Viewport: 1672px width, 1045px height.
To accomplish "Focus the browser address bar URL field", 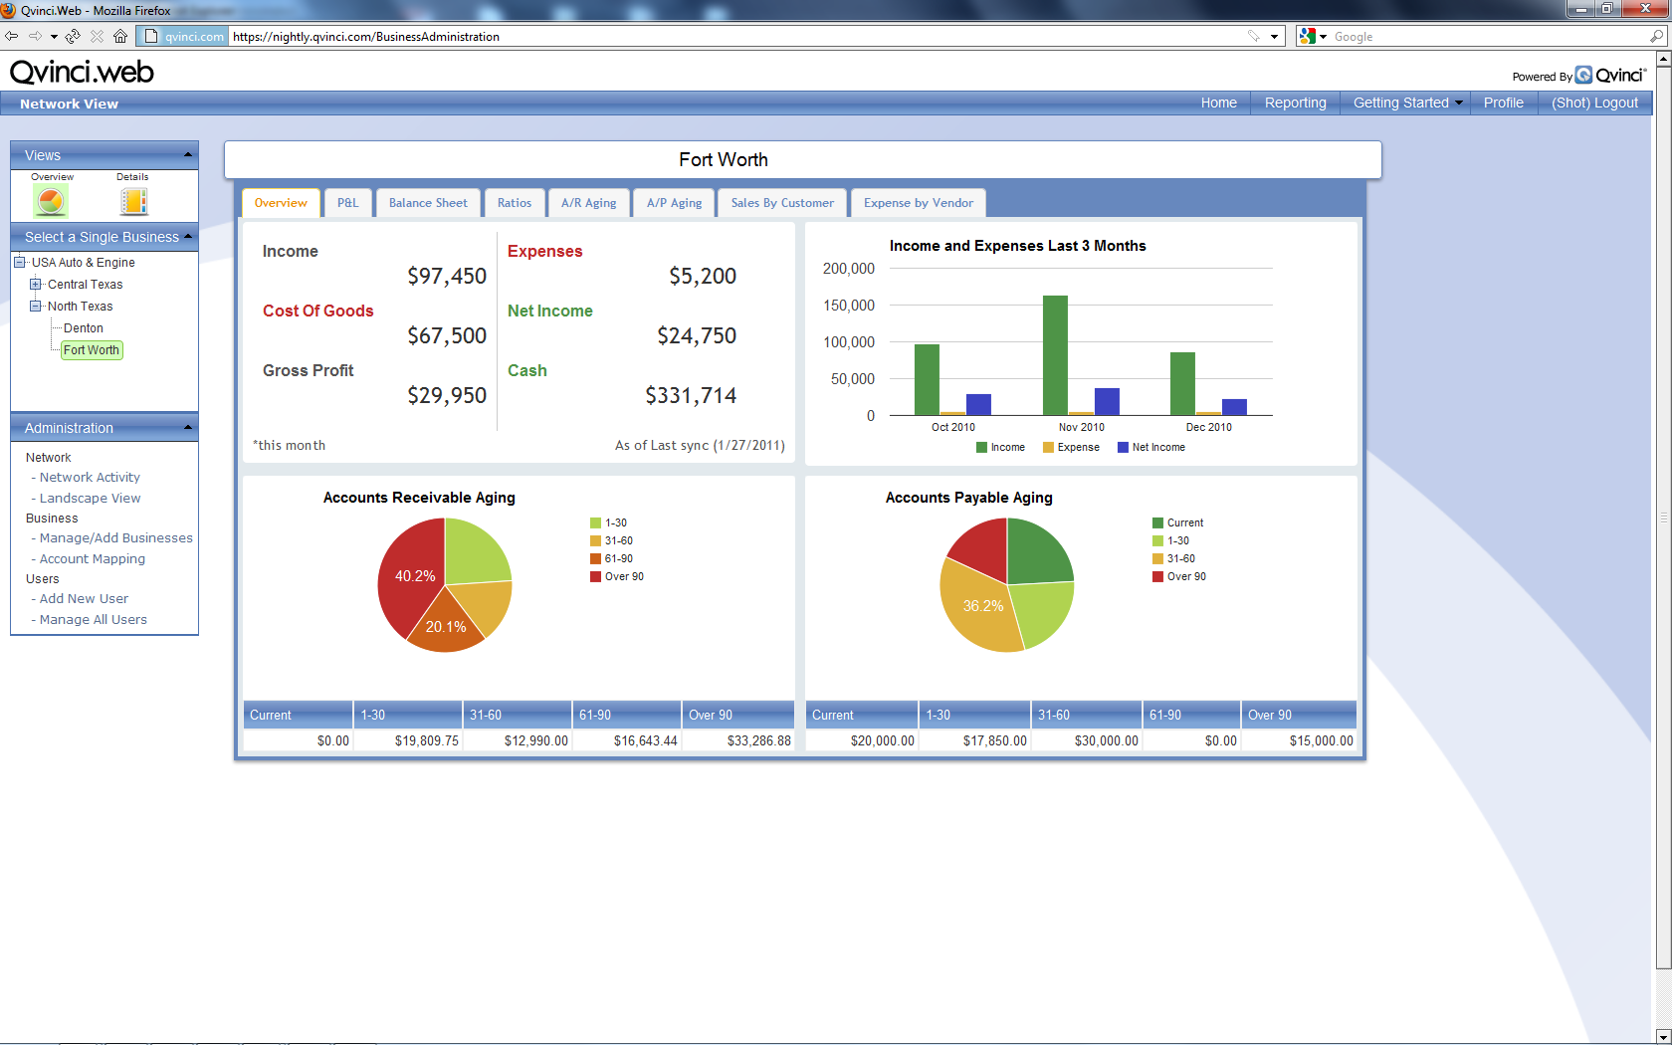I will point(736,37).
